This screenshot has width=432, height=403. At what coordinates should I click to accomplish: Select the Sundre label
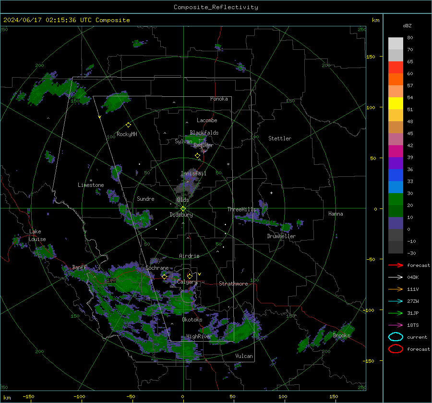tap(145, 198)
